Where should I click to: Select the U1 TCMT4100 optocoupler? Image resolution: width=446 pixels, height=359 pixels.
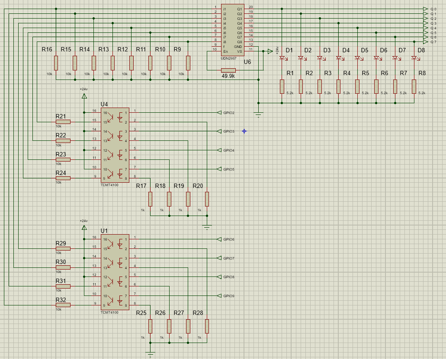115,272
